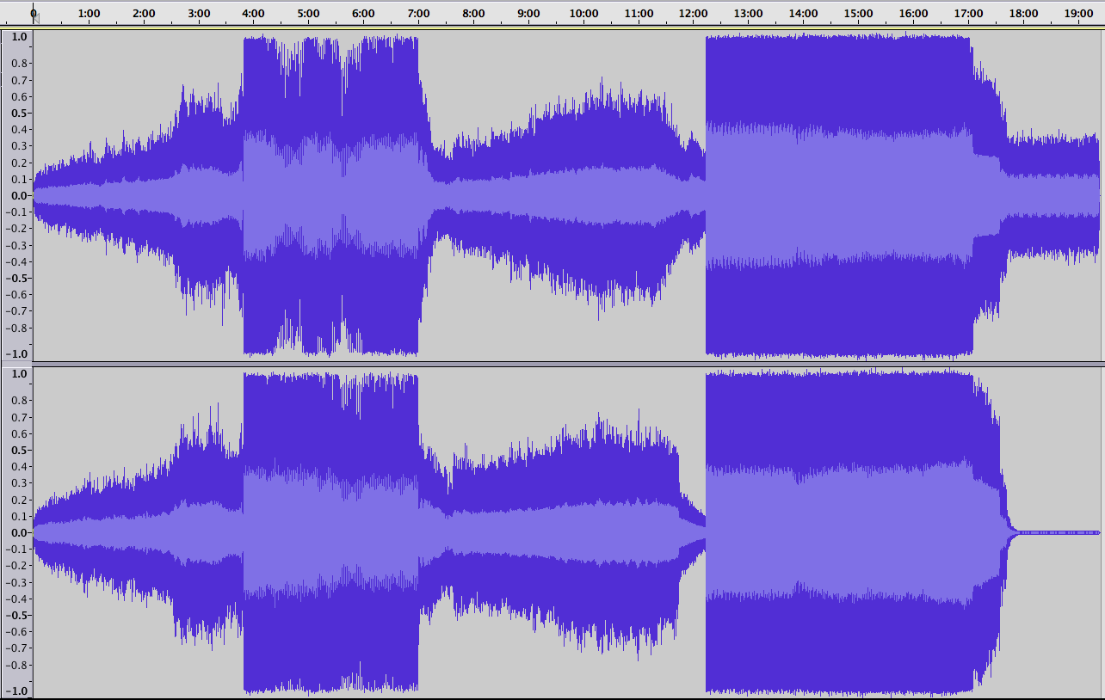
Task: Click 1.0 on the top channel's vertical scale
Action: pyautogui.click(x=19, y=37)
